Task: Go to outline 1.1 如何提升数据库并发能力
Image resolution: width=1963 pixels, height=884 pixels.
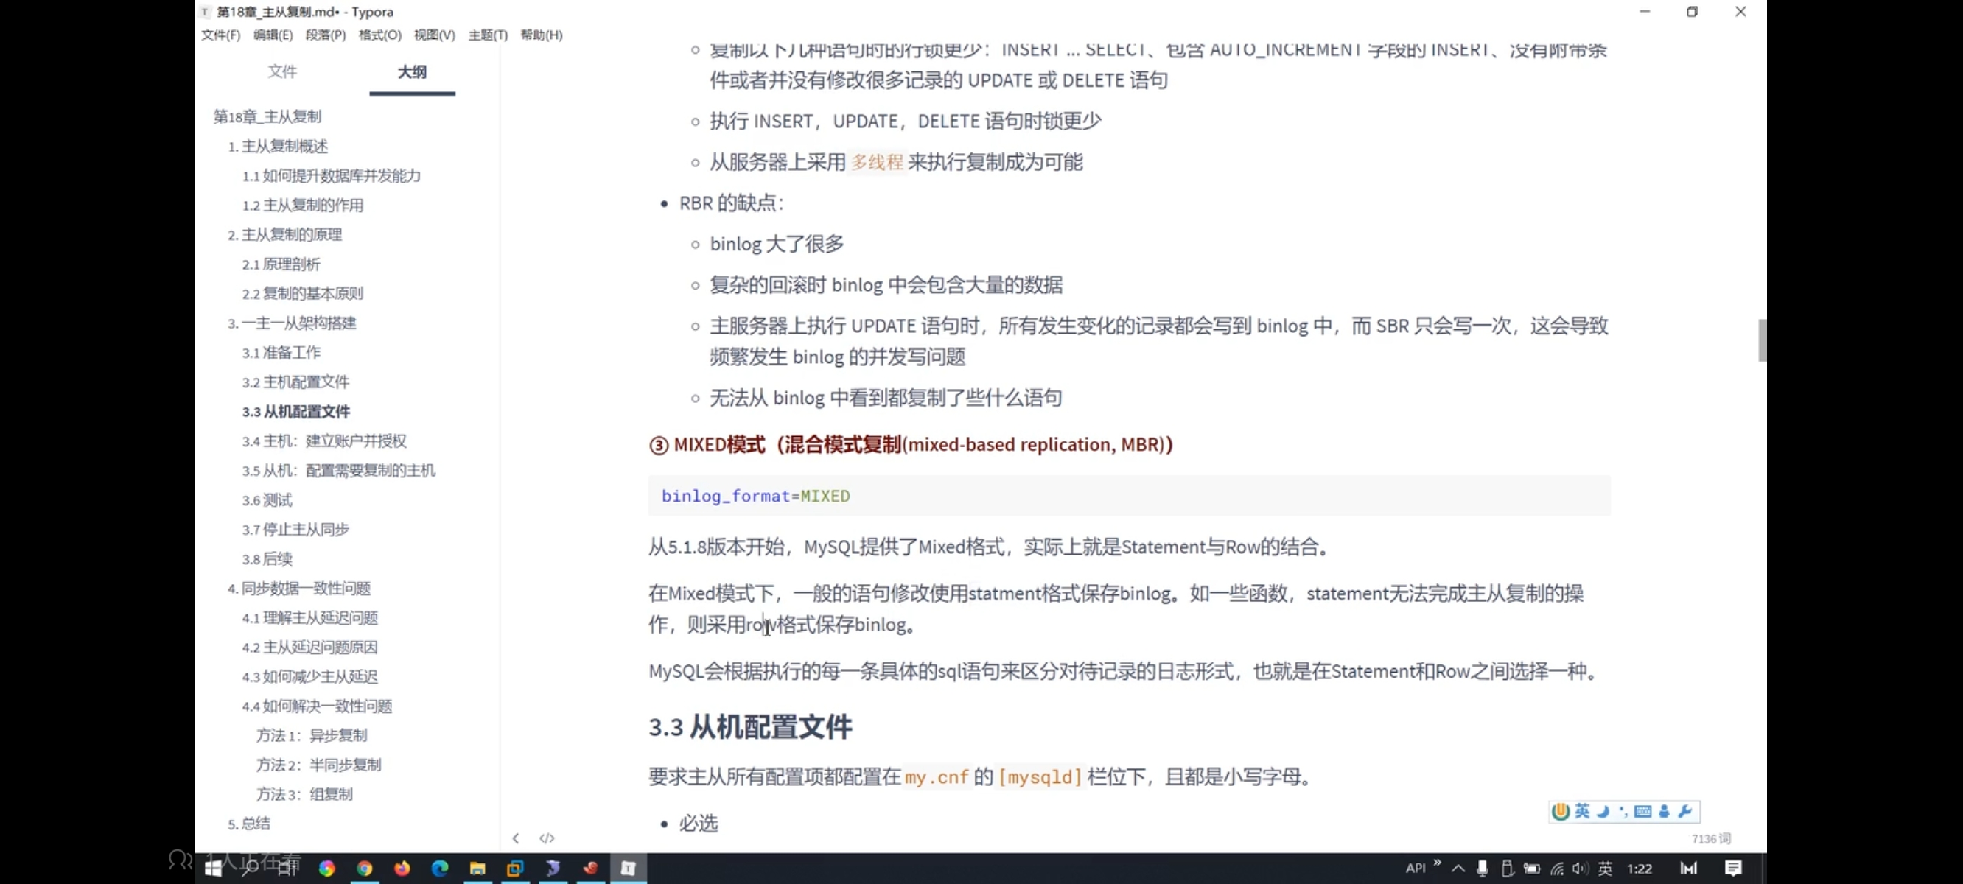Action: (x=332, y=176)
